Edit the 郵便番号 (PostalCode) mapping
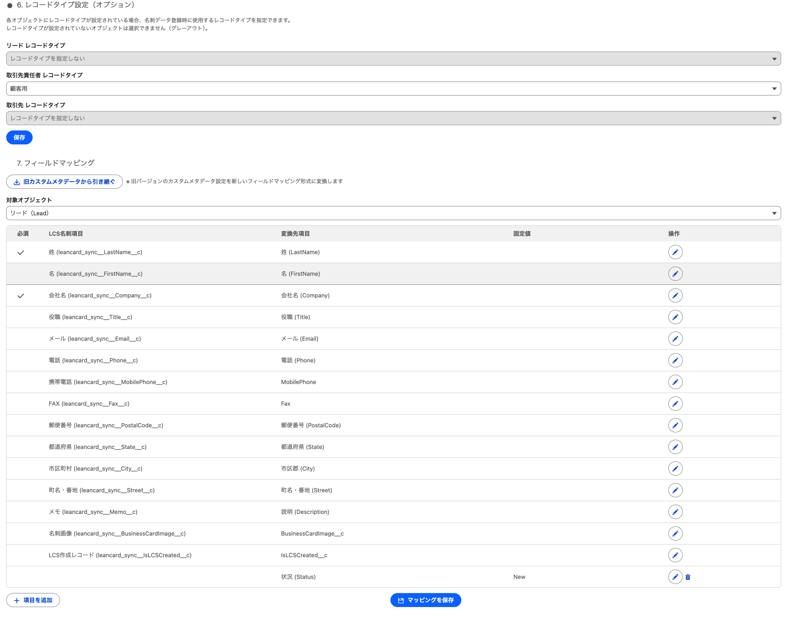Image resolution: width=785 pixels, height=618 pixels. (675, 425)
